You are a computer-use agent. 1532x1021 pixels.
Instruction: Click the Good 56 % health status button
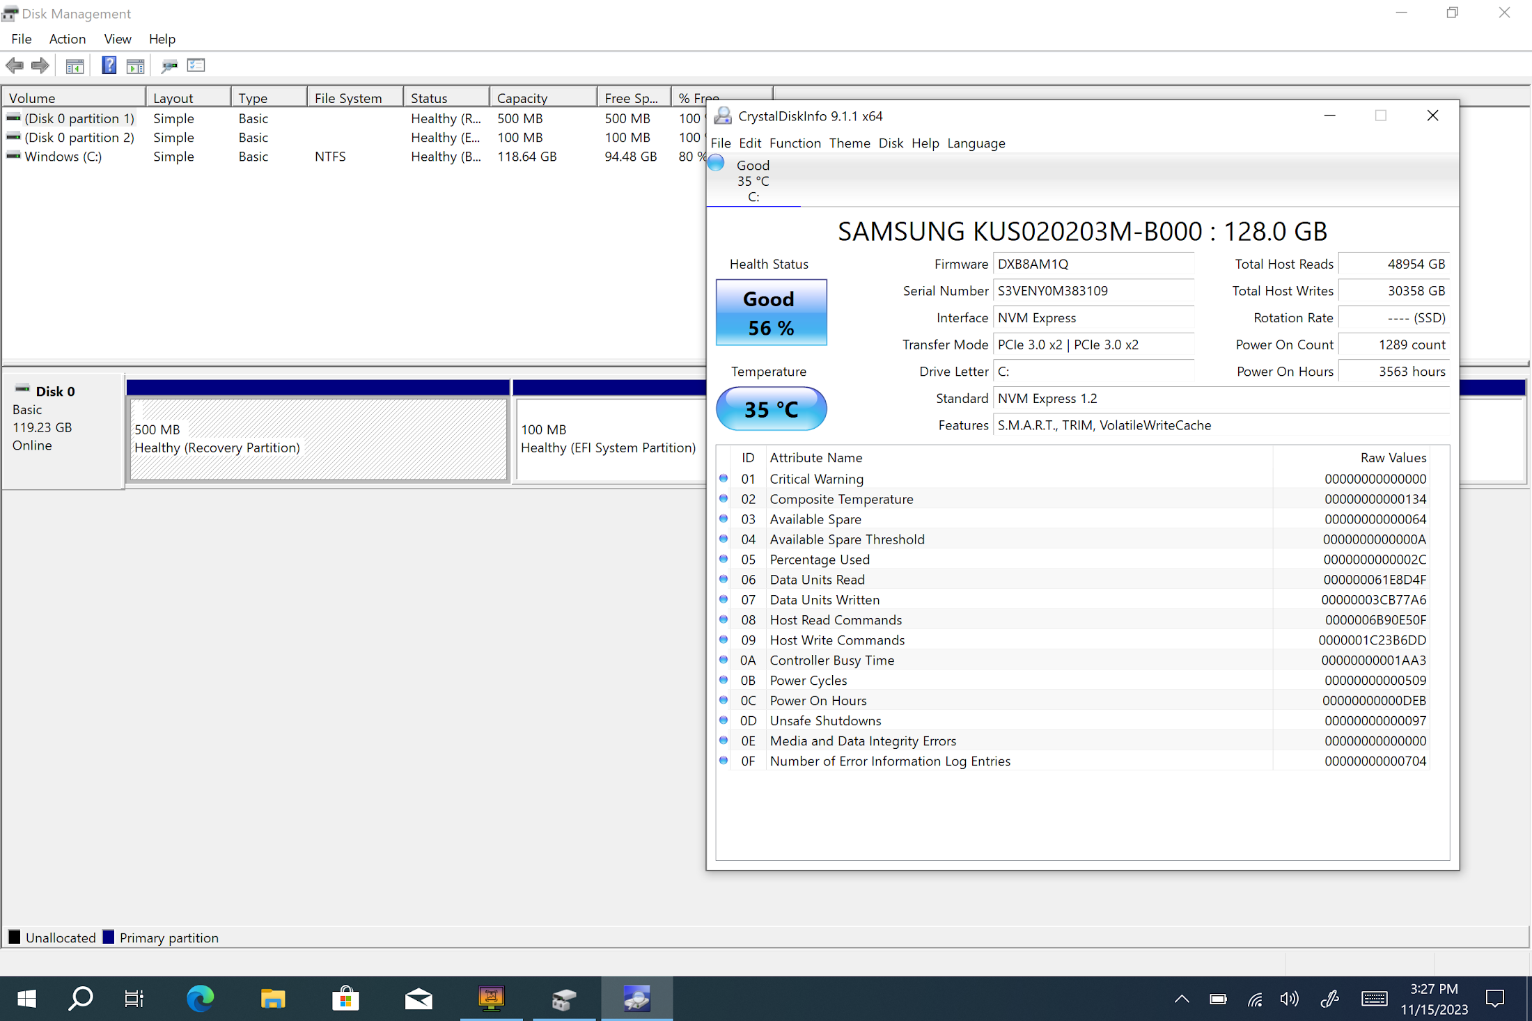click(x=771, y=312)
